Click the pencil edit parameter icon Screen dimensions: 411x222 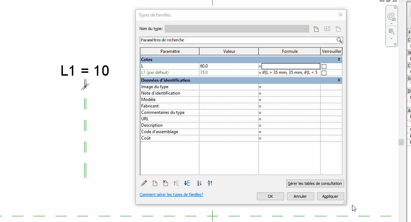tap(144, 183)
